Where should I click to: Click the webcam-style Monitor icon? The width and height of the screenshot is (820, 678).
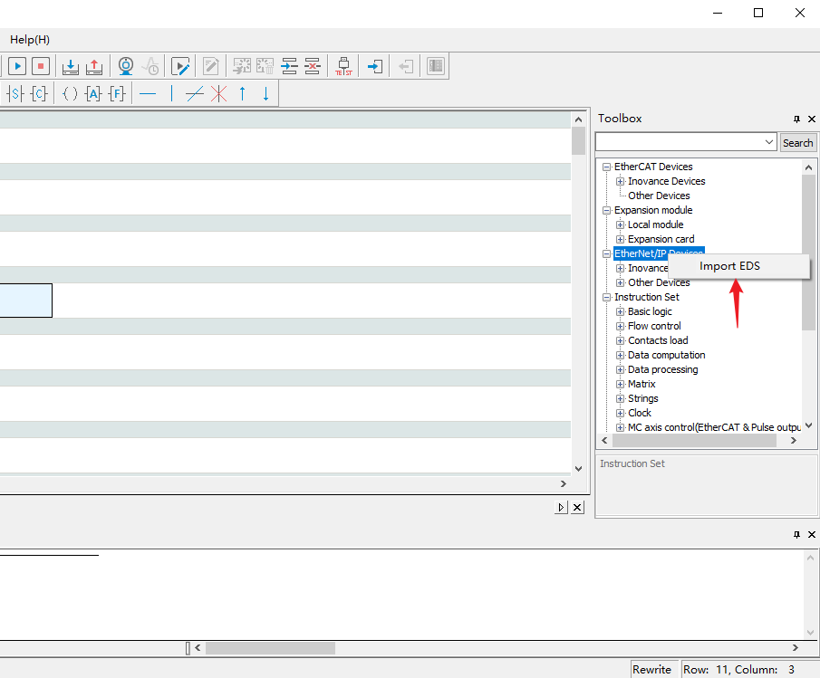(x=126, y=66)
